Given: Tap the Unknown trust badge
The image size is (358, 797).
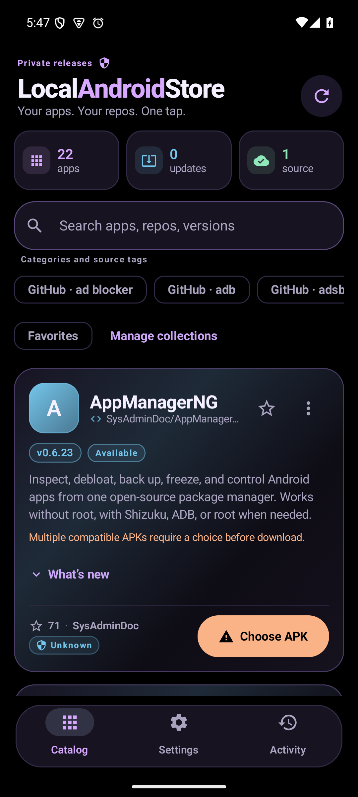Looking at the screenshot, I should [x=64, y=645].
